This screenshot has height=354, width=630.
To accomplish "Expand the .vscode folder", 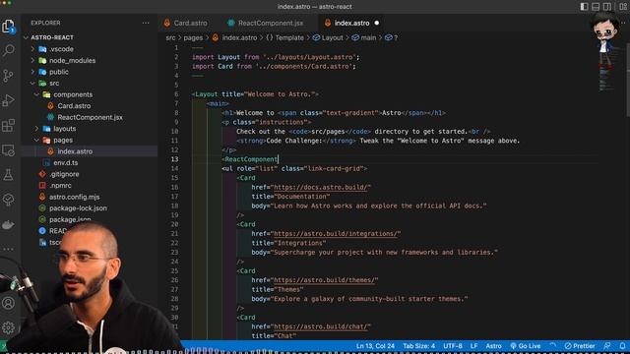I will [61, 49].
